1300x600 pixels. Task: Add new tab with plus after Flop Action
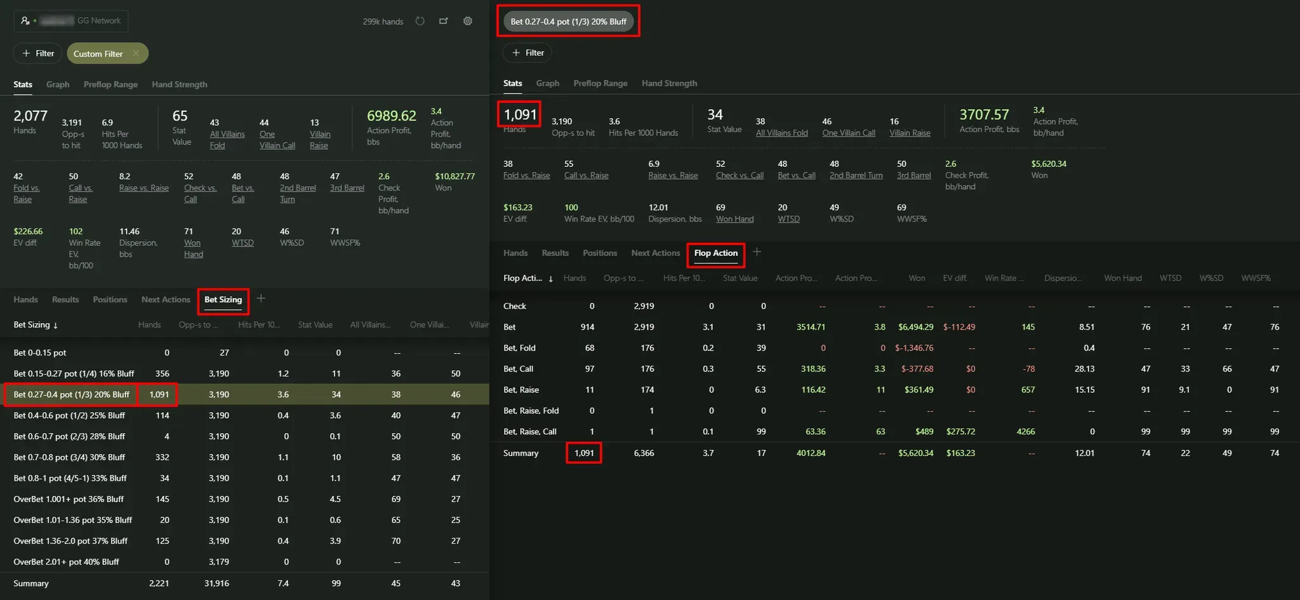tap(757, 252)
